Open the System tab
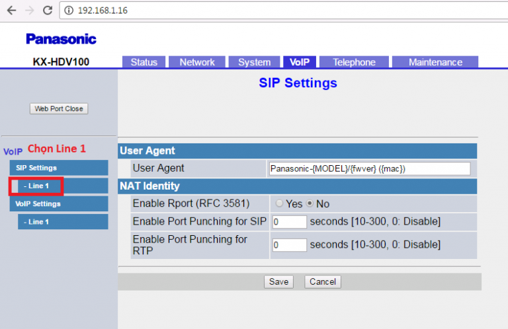The image size is (508, 329). [x=254, y=62]
